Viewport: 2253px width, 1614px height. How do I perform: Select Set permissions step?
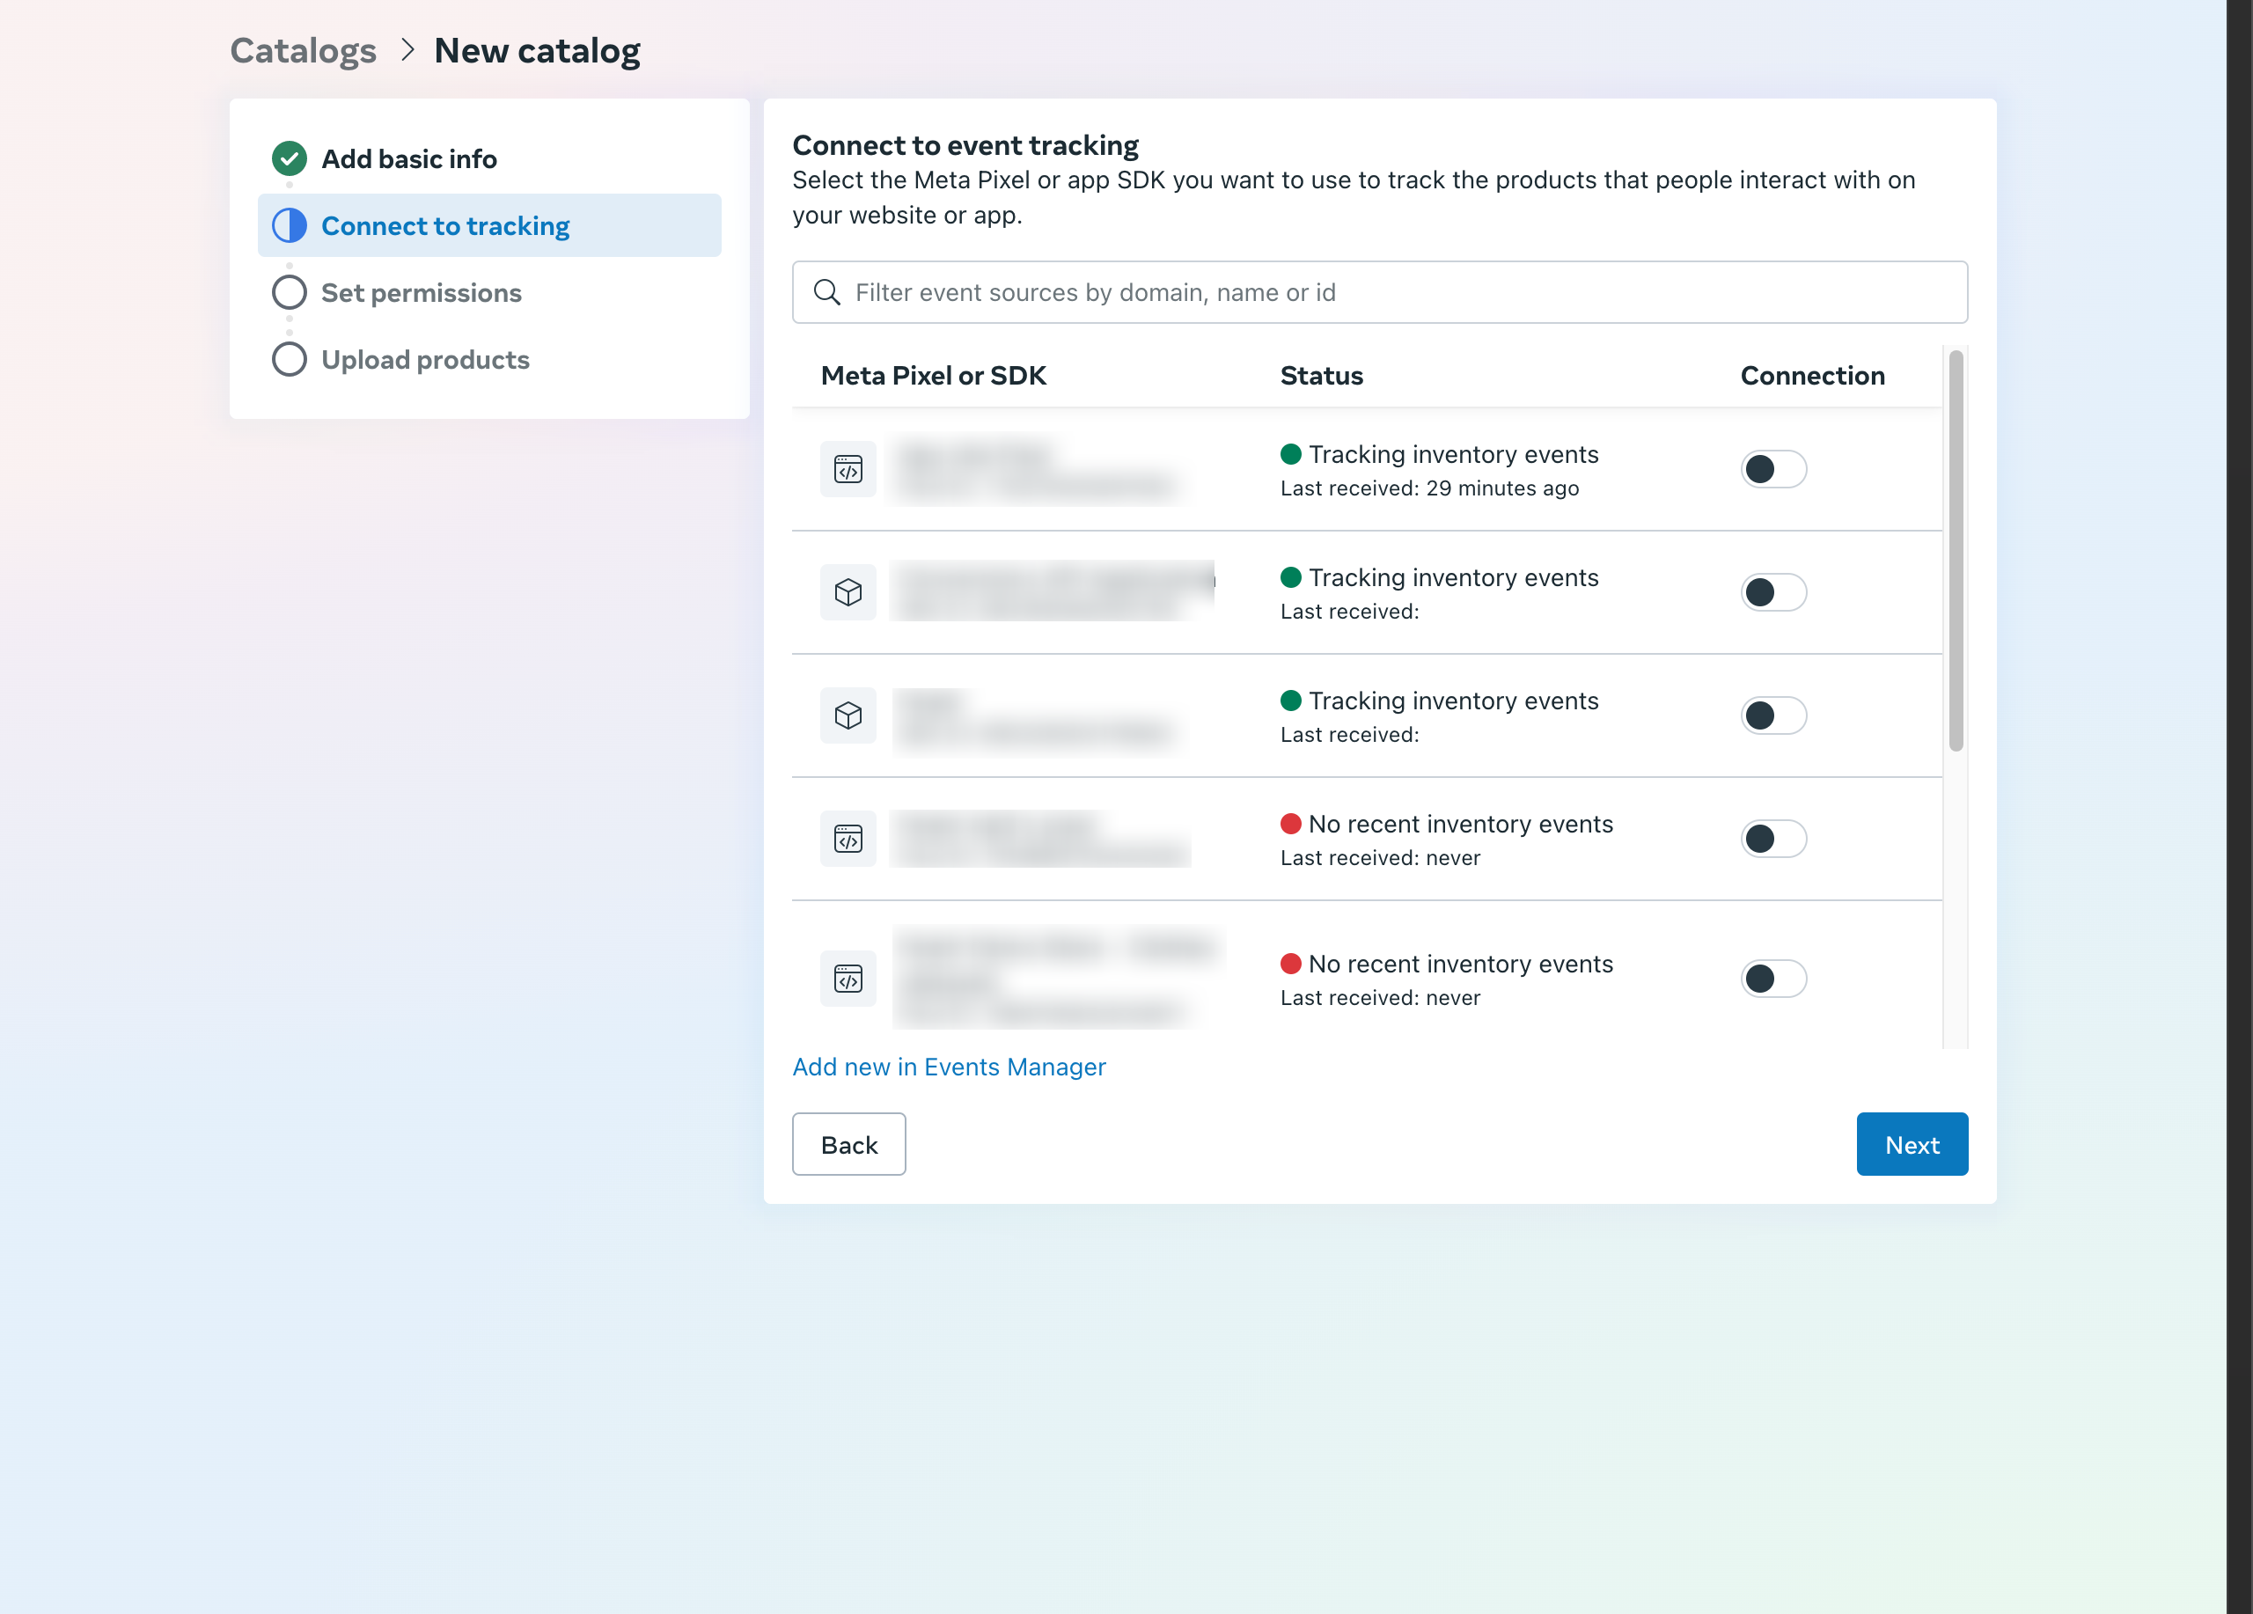click(419, 291)
